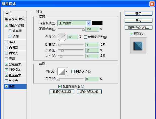Click the blue style preview thumbnail

138,46
